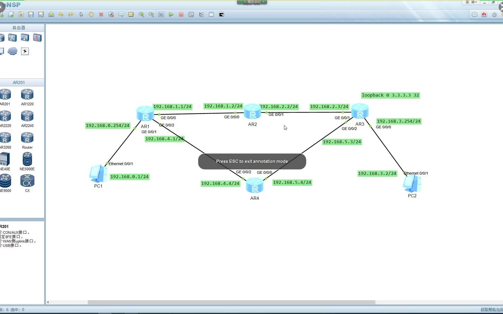Click the undo arrow button
Image resolution: width=503 pixels, height=314 pixels.
[61, 14]
